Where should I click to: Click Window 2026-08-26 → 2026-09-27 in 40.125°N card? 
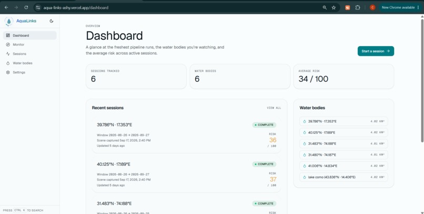(123, 174)
